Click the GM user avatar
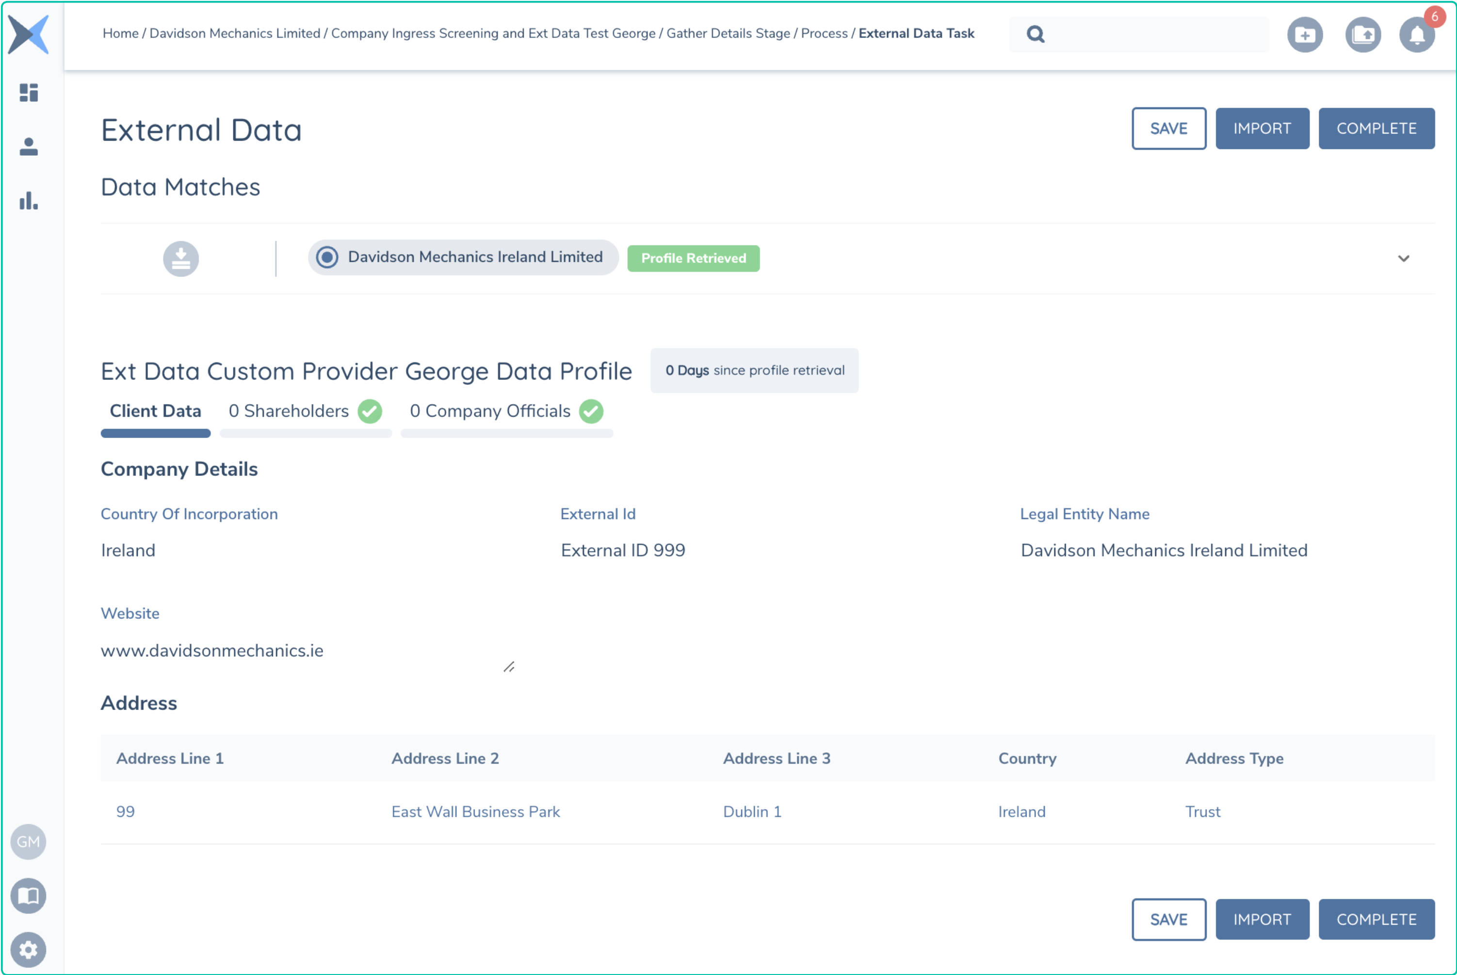Image resolution: width=1457 pixels, height=975 pixels. coord(29,841)
